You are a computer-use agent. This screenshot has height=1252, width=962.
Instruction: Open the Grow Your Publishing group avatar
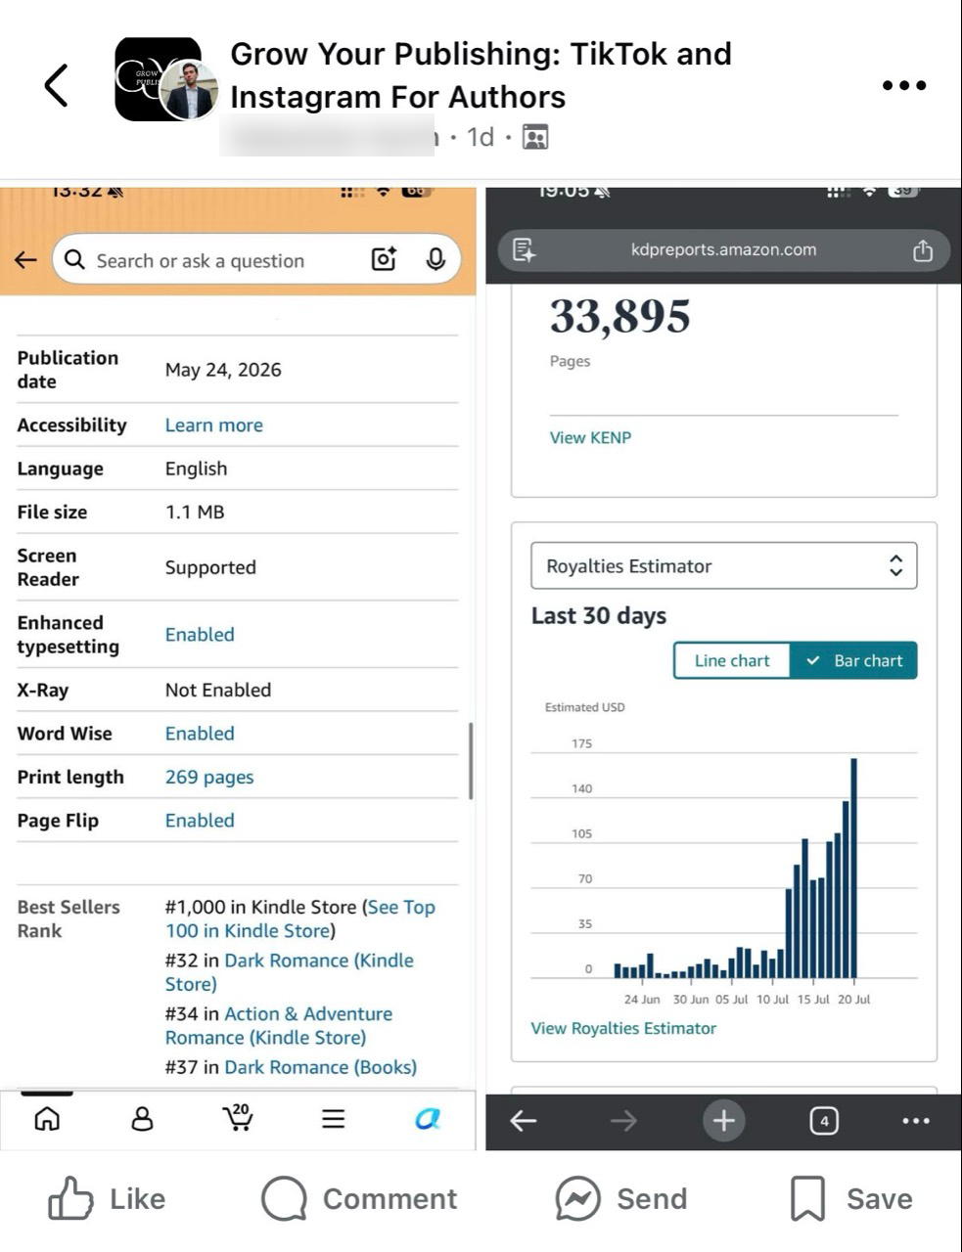(x=165, y=79)
